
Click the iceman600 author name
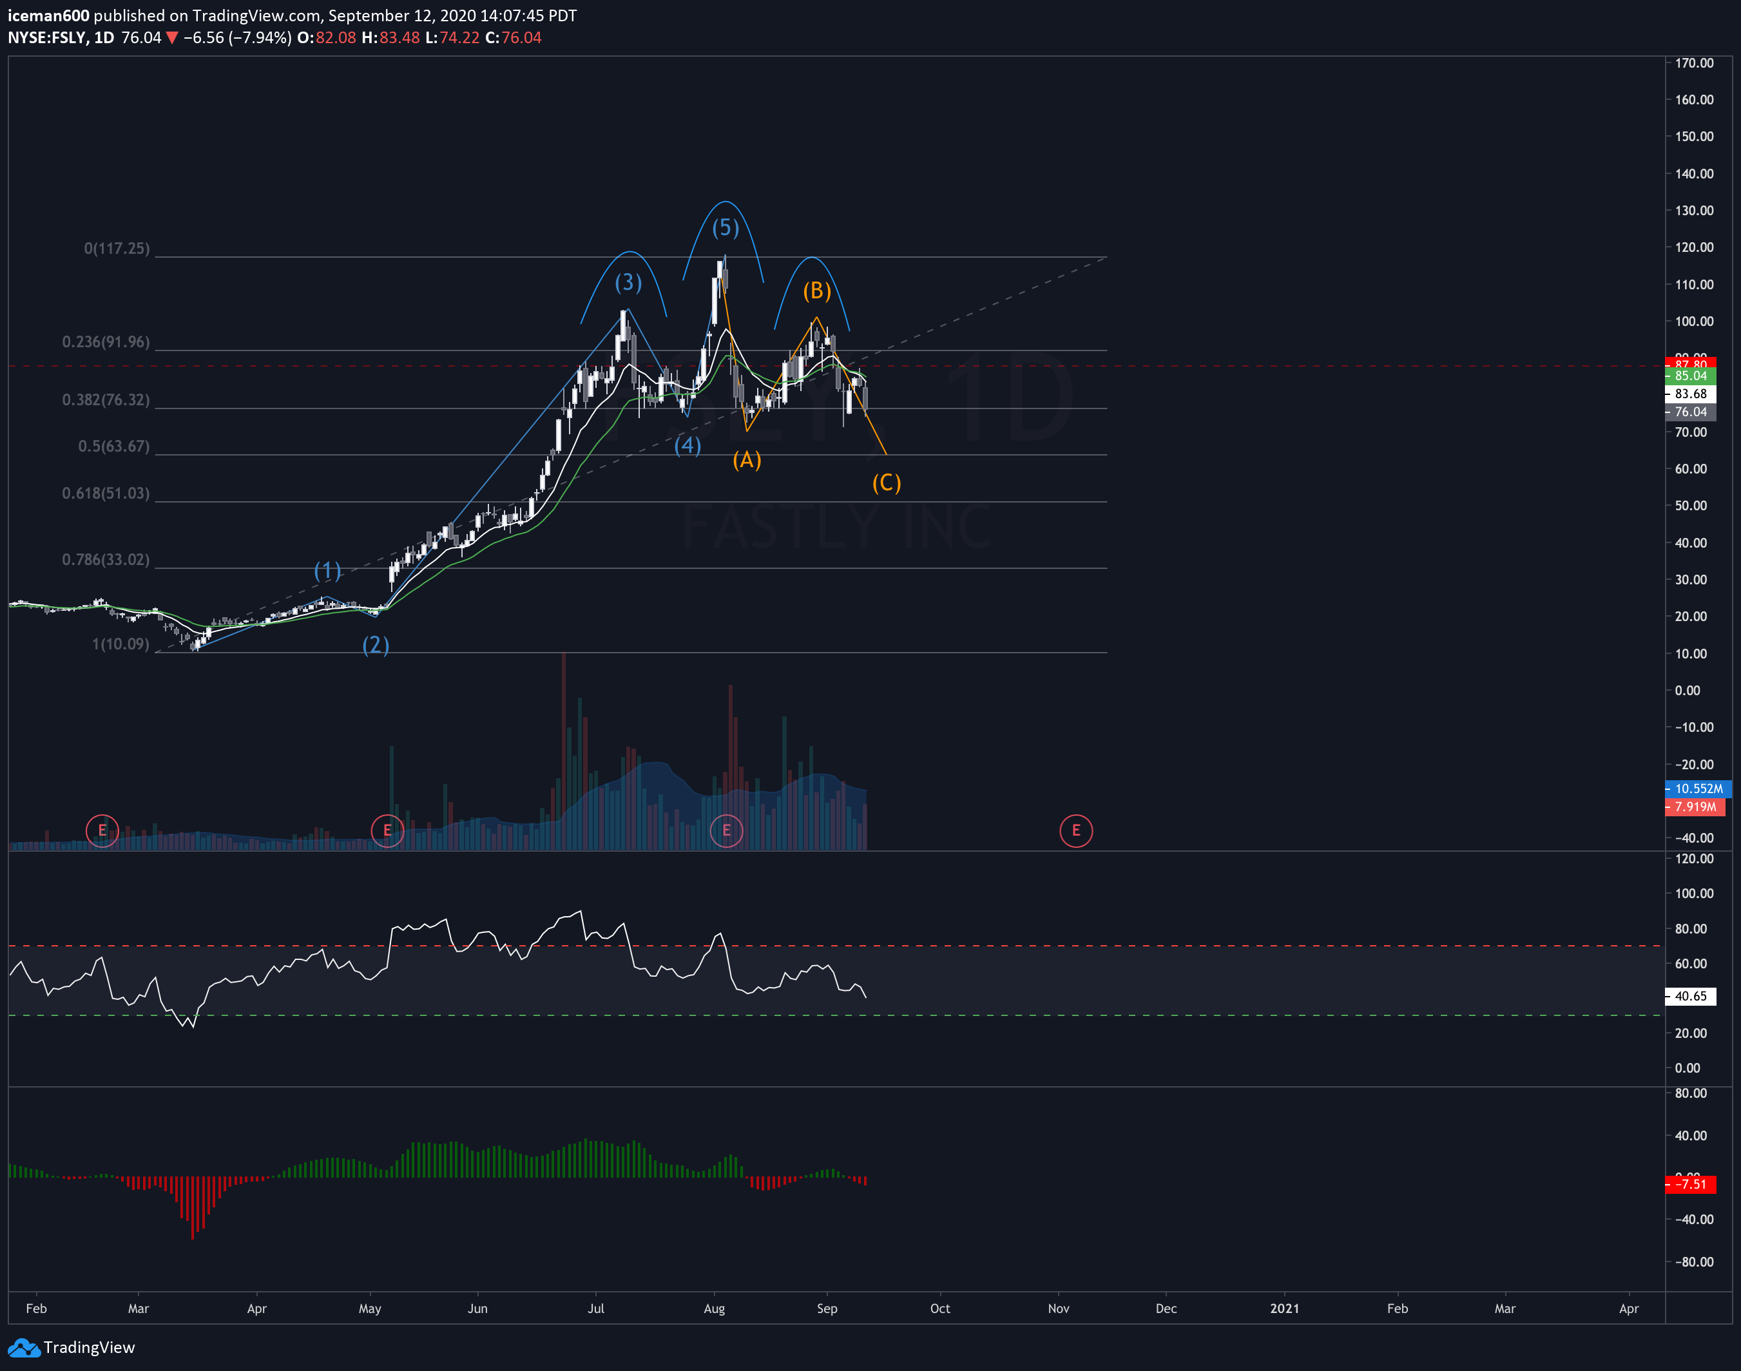coord(48,15)
